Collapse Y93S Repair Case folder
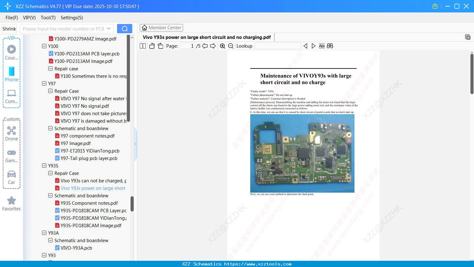Viewport: 474px width, 267px height. coord(50,173)
